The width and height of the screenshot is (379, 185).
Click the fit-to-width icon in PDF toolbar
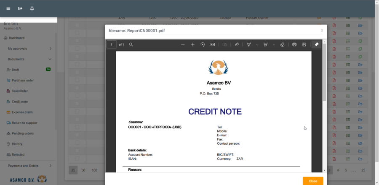[213, 44]
